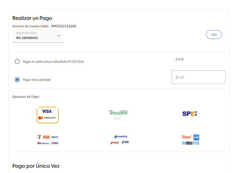Click the undostres logo

(x=191, y=143)
